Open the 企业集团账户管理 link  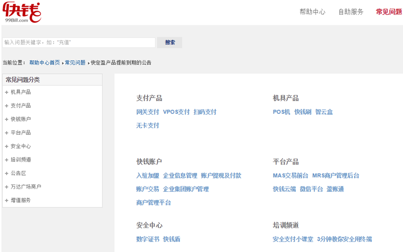coord(186,189)
